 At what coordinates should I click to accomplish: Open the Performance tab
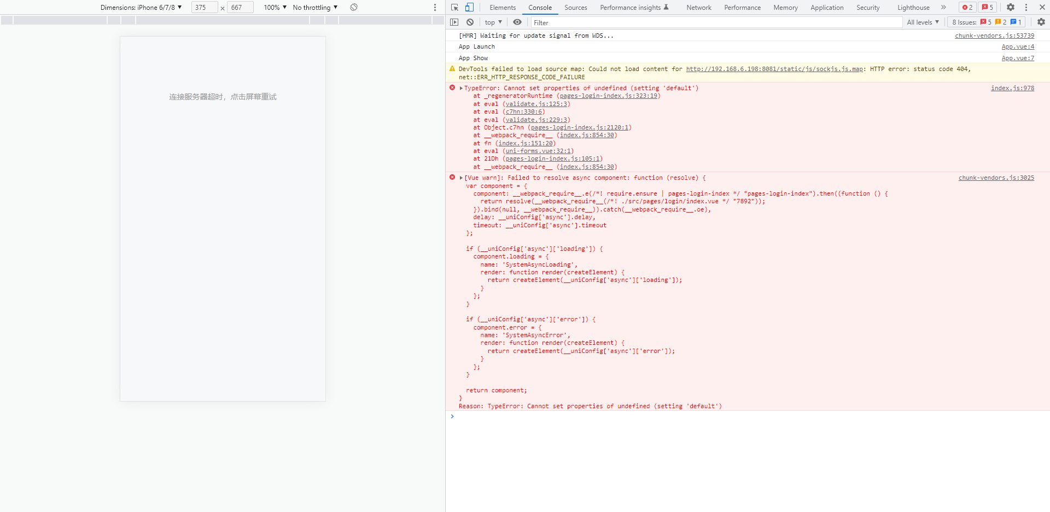742,8
